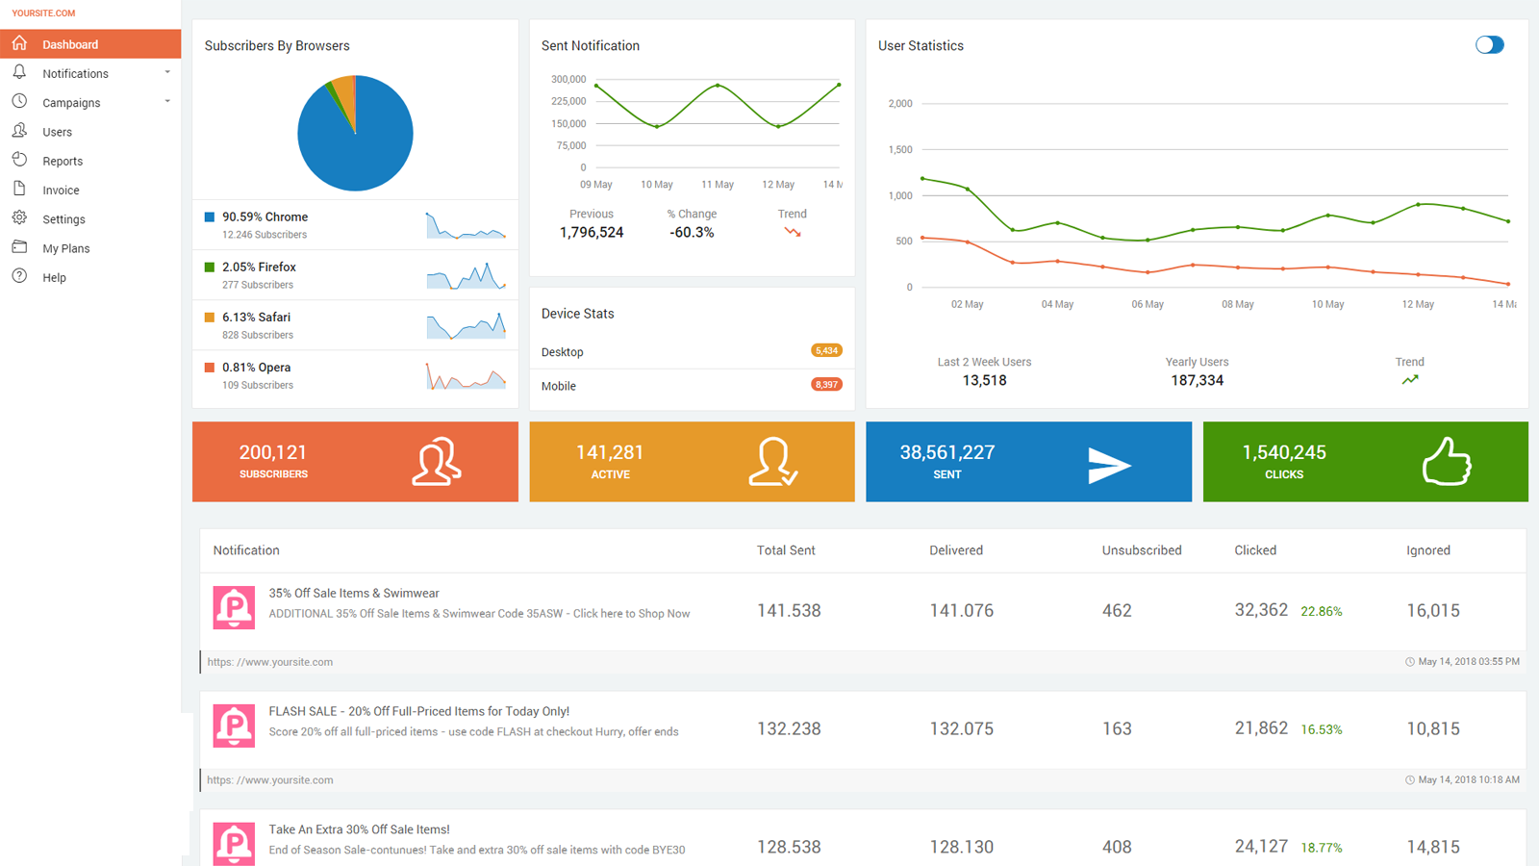
Task: Click the Dashboard home icon
Action: pos(19,43)
